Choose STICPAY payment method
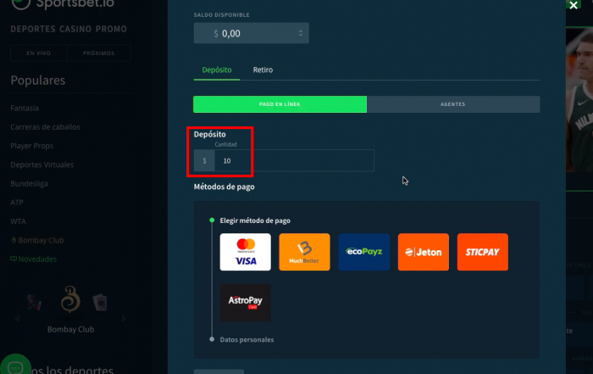The width and height of the screenshot is (593, 374). (483, 252)
